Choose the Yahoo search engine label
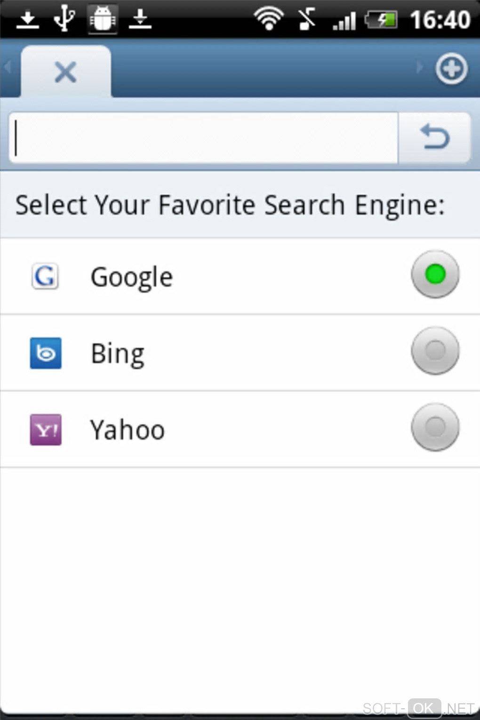480x720 pixels. point(128,430)
